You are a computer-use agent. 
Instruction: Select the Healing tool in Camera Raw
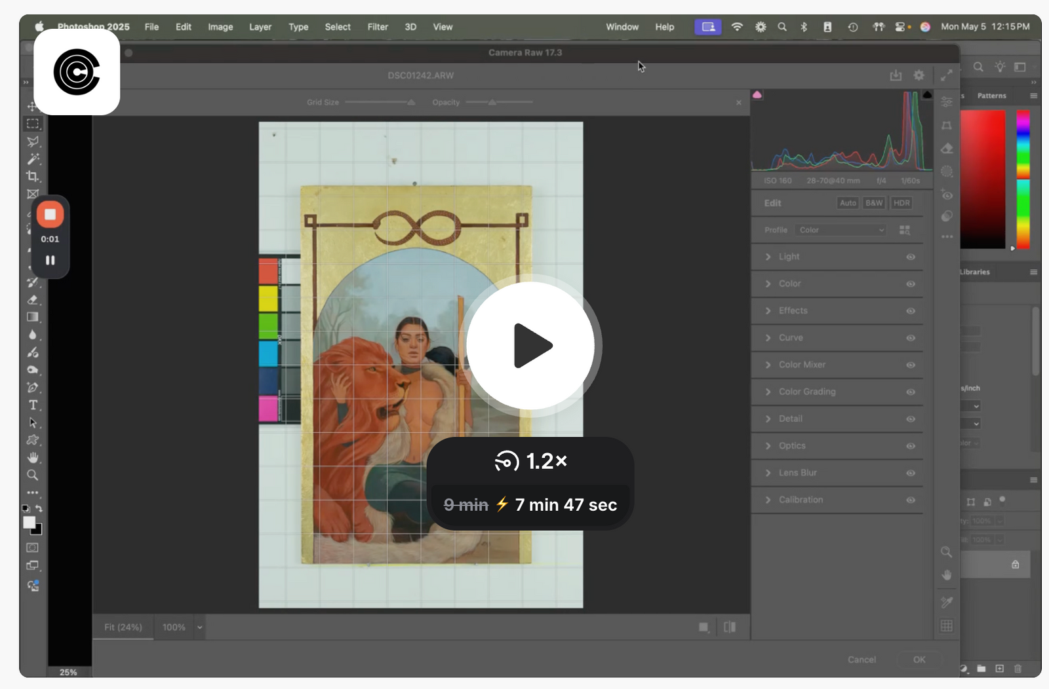click(x=947, y=148)
